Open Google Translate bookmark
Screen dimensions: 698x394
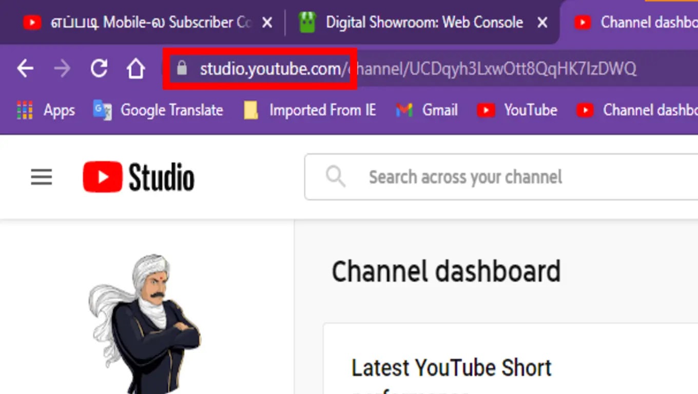[158, 110]
